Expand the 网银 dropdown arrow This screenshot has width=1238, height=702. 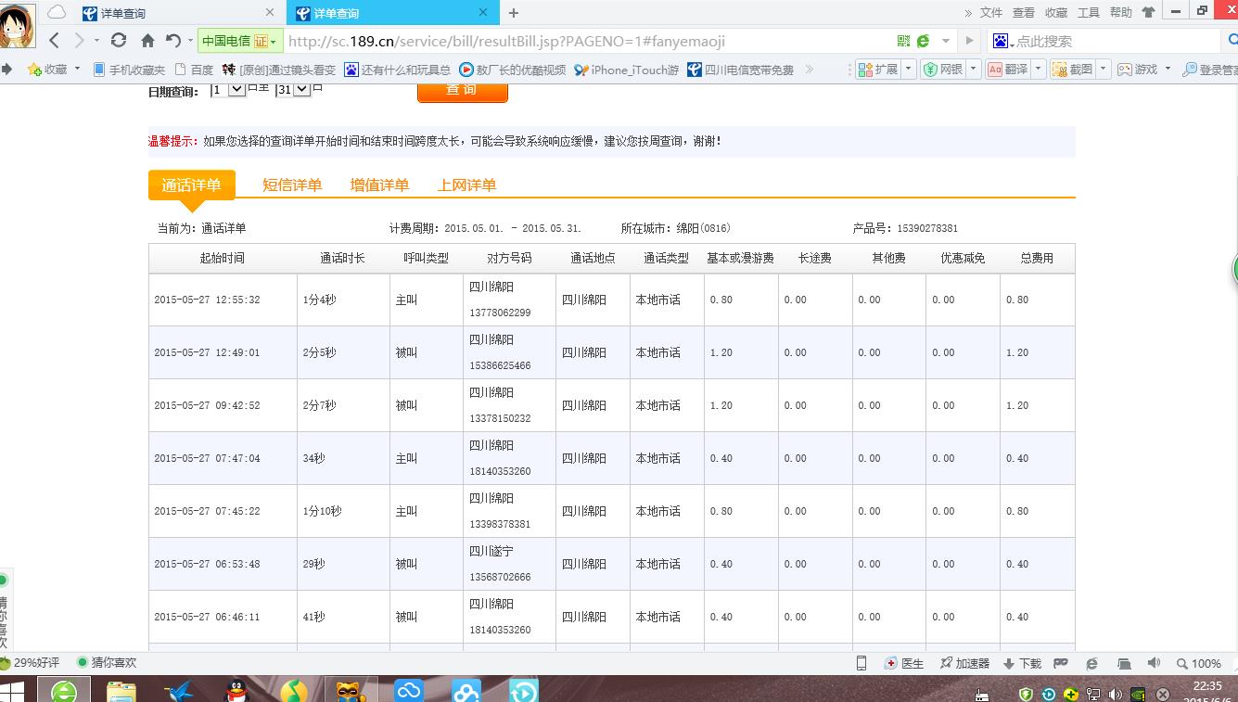pyautogui.click(x=974, y=70)
